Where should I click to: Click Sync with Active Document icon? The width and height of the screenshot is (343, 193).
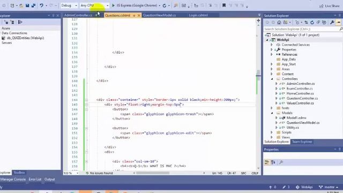coord(306,23)
